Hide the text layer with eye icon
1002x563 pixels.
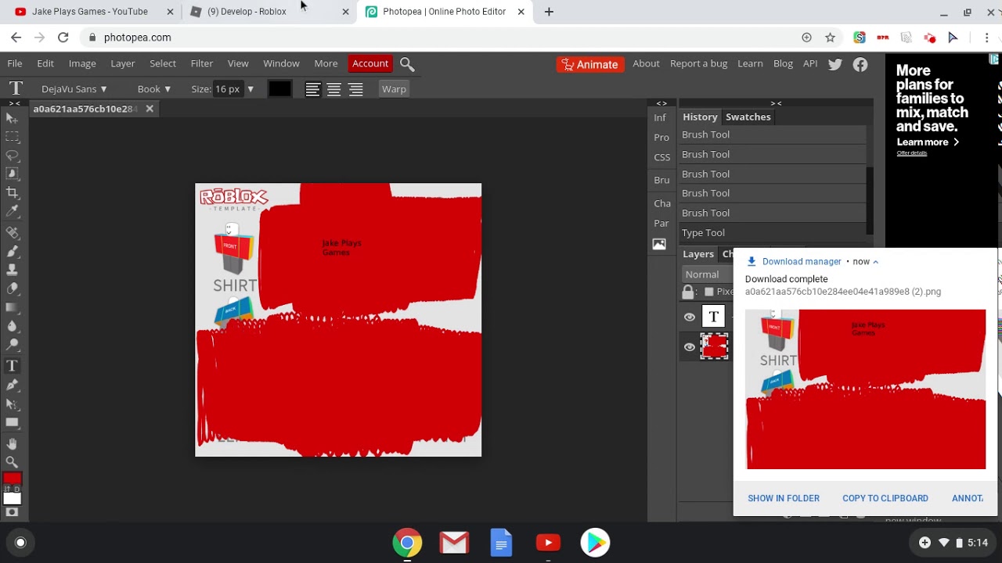pos(689,317)
